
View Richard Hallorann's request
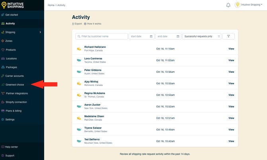click(x=231, y=49)
